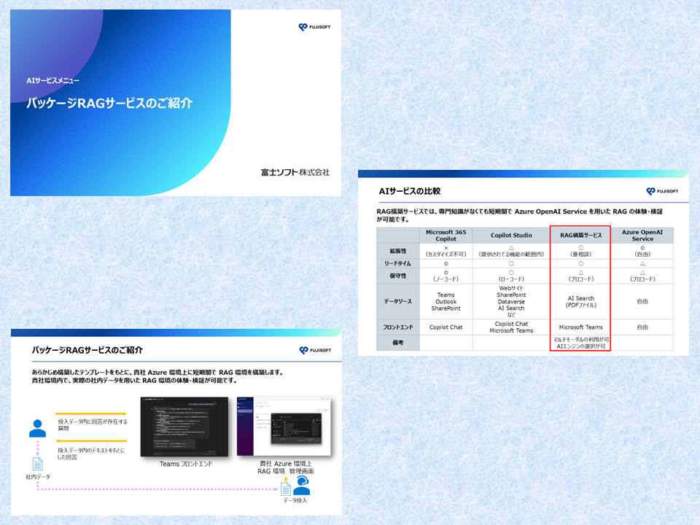Click the 富士ソフト株式会社 company name text
The image size is (700, 525).
(295, 172)
